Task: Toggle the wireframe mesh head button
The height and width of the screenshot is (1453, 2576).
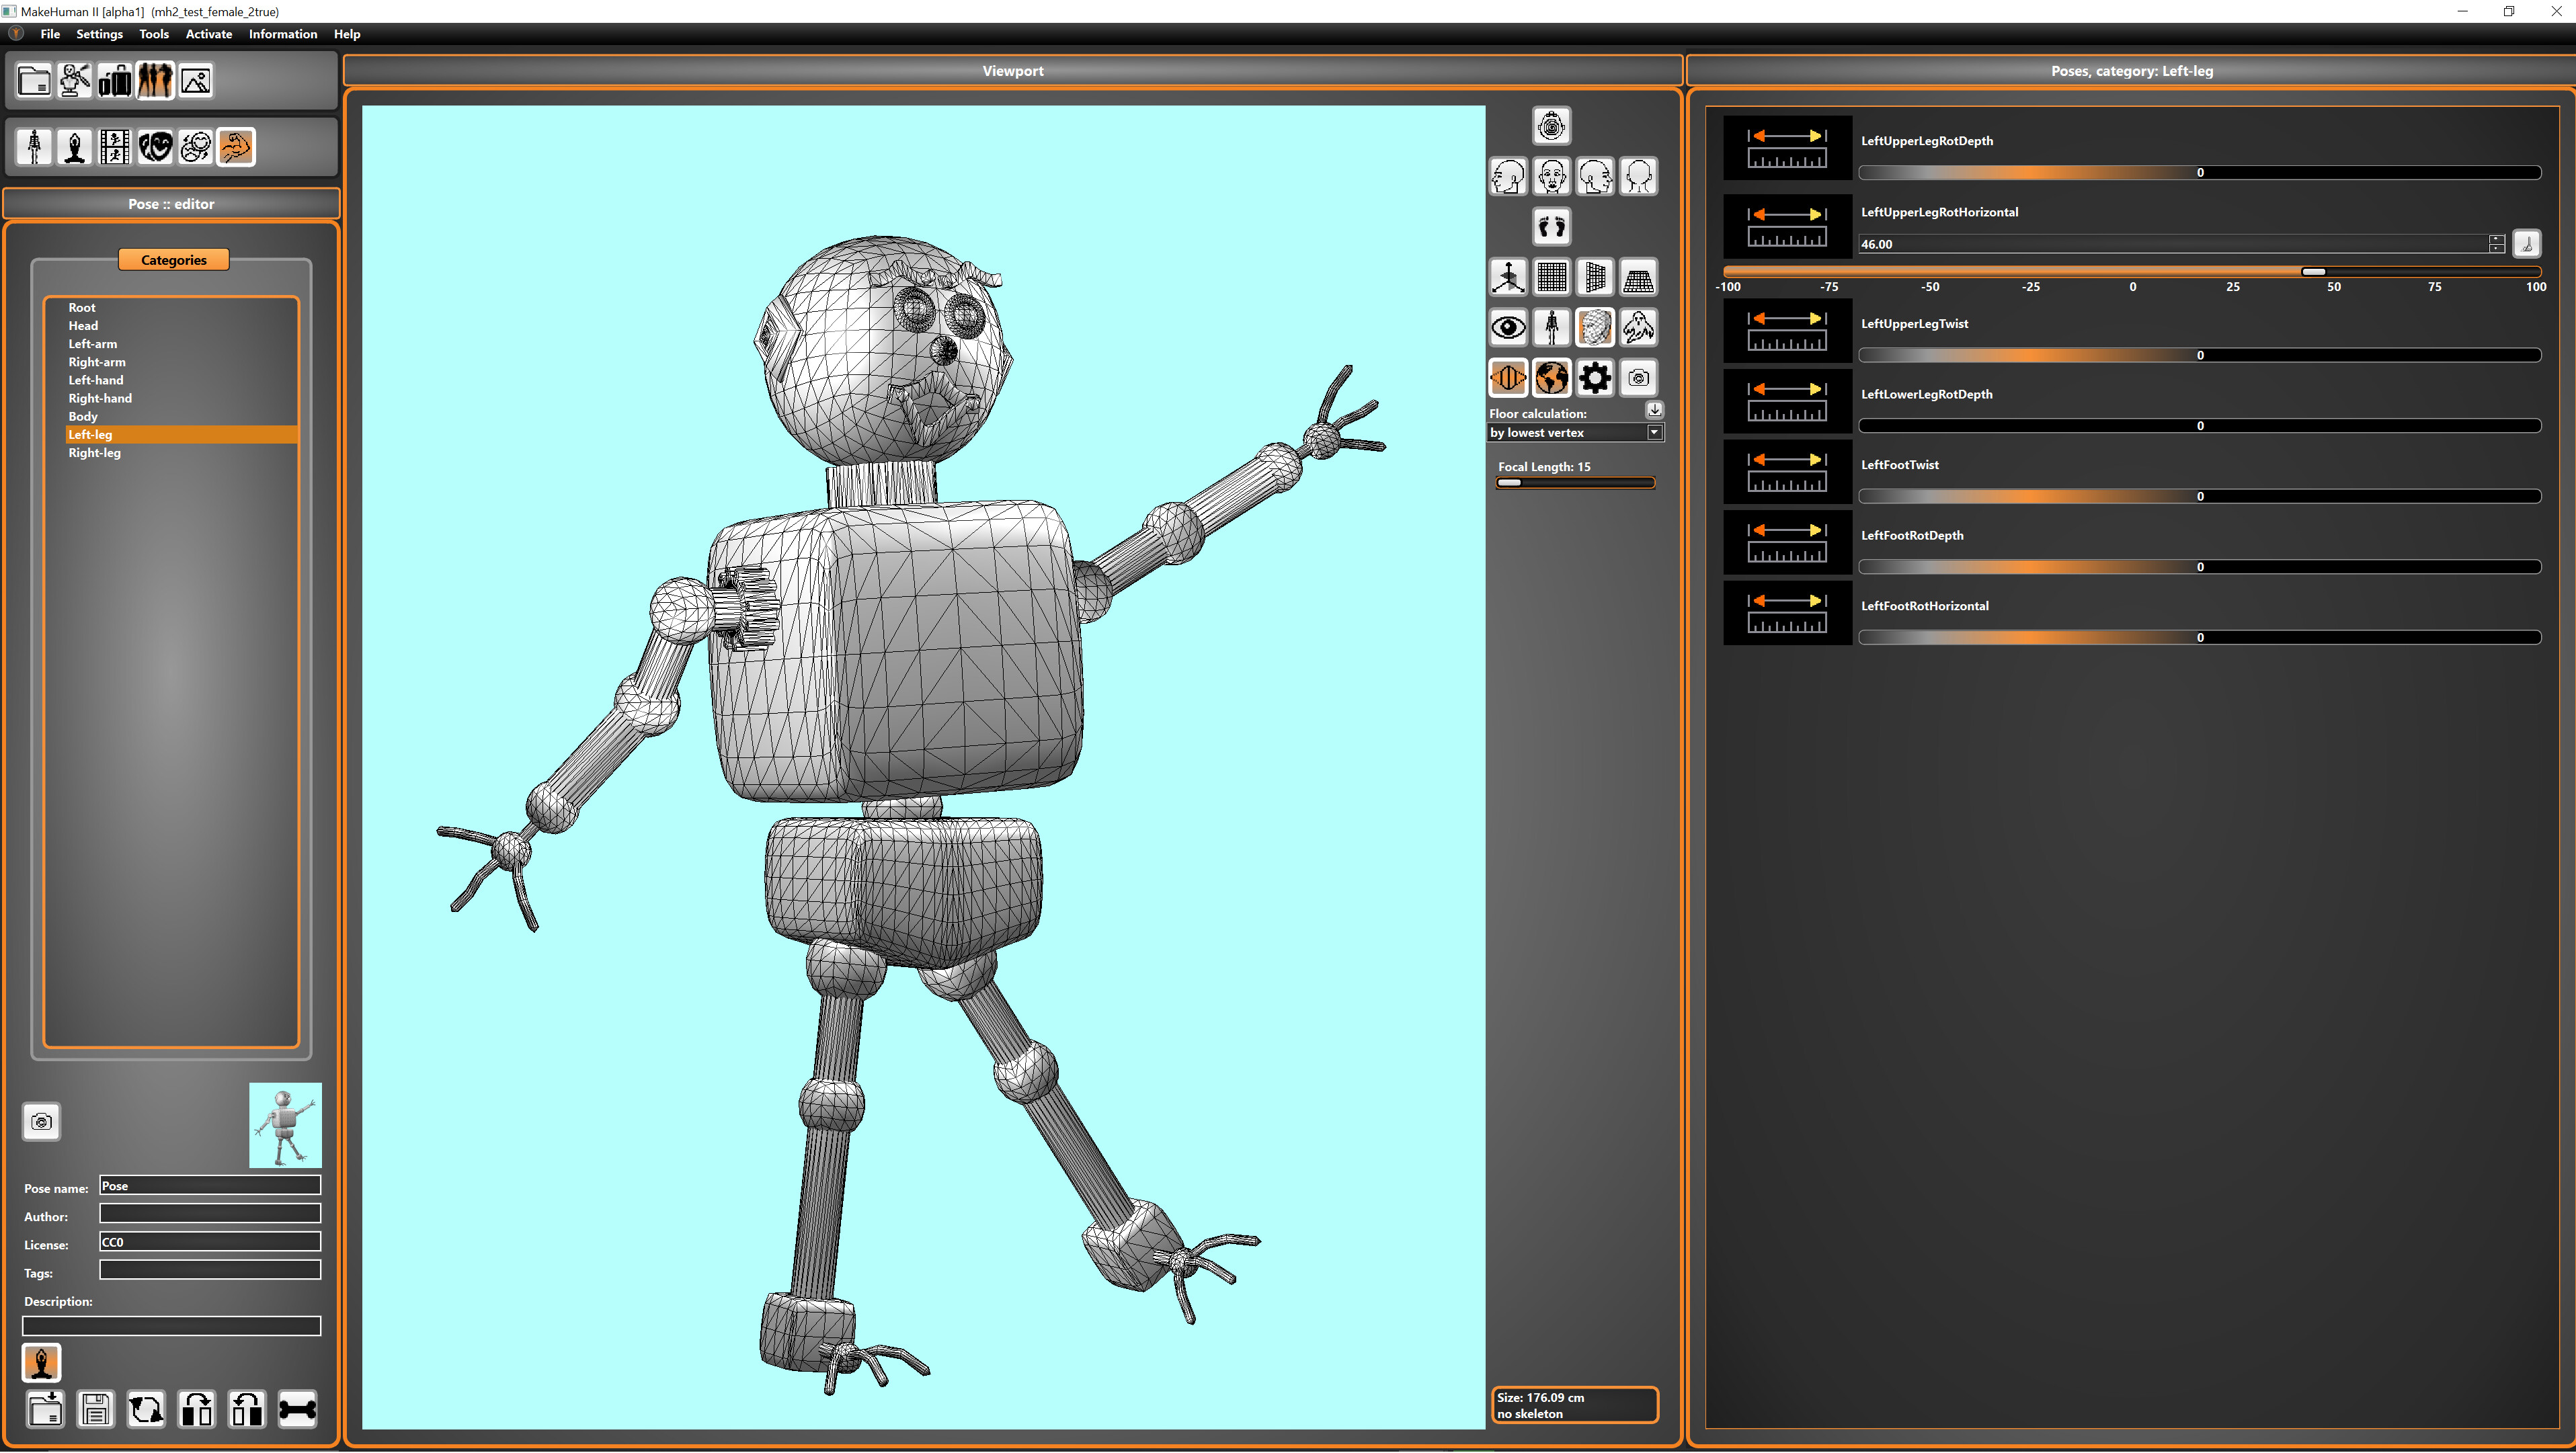Action: coord(1595,327)
